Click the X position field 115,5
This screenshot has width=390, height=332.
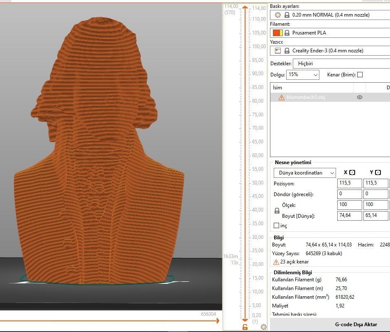pos(349,183)
